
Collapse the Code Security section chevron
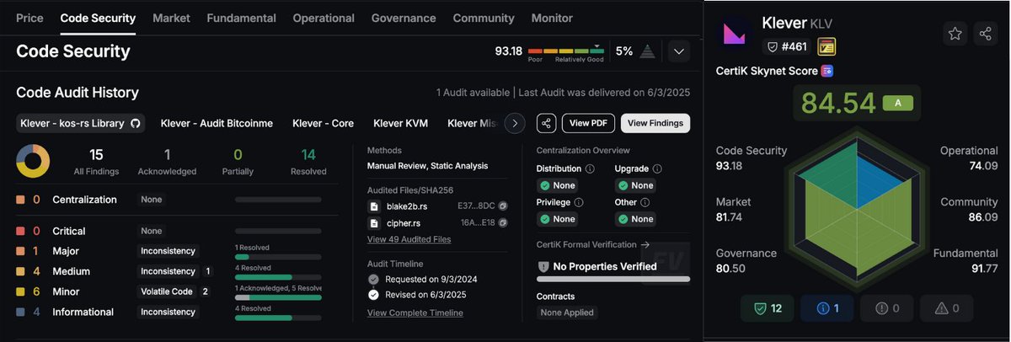pos(679,51)
